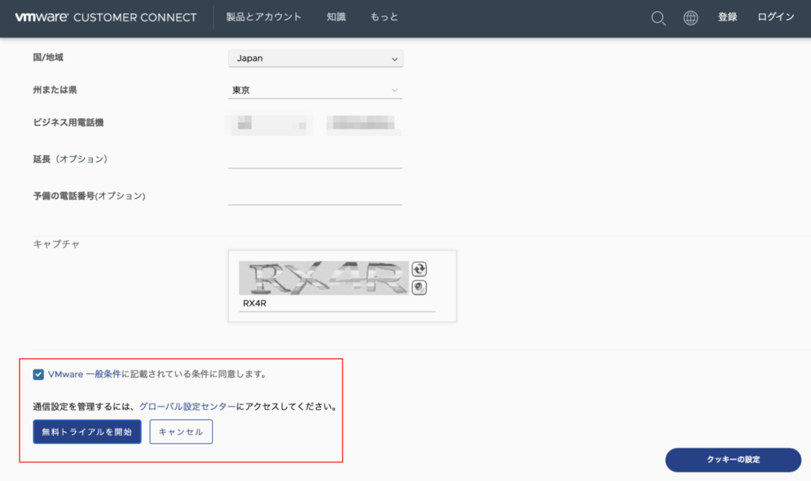Image resolution: width=811 pixels, height=481 pixels.
Task: Open the 知識 menu
Action: pyautogui.click(x=336, y=17)
